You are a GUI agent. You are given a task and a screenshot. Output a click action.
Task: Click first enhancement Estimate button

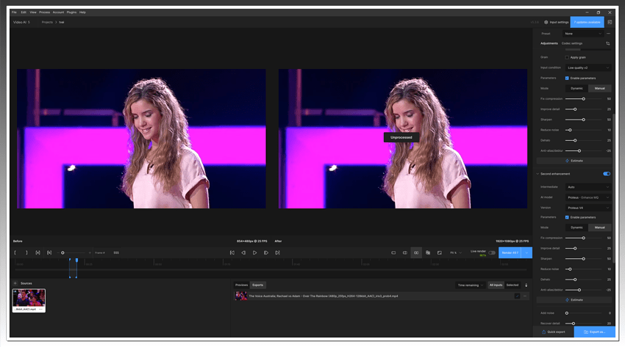[574, 161]
